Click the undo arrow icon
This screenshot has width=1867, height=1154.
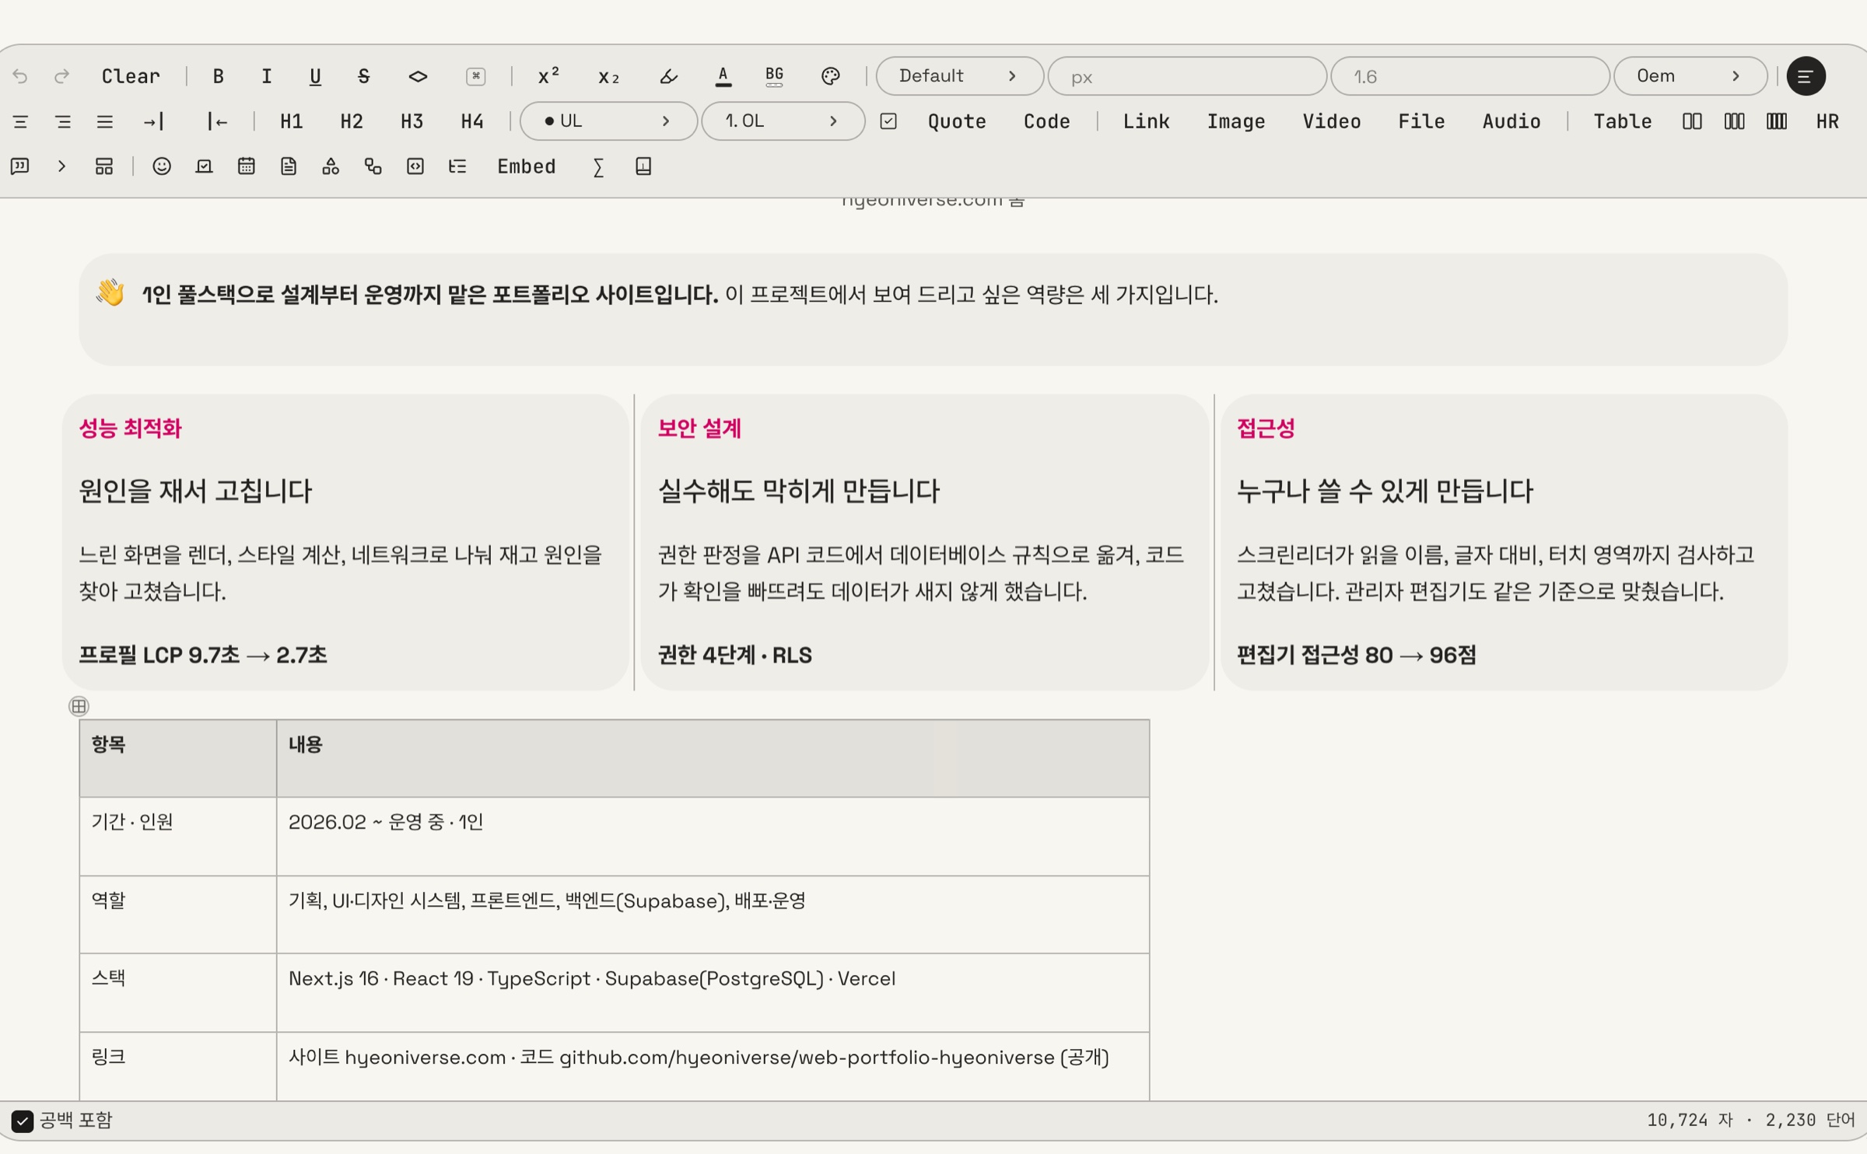[x=20, y=76]
